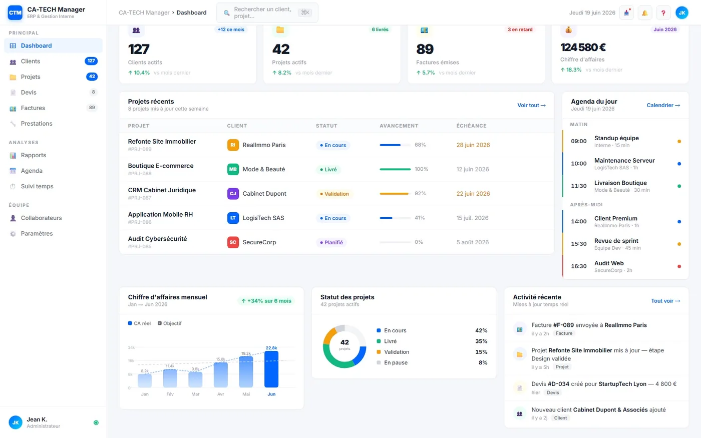Open Agenda in the sidebar

54,171
